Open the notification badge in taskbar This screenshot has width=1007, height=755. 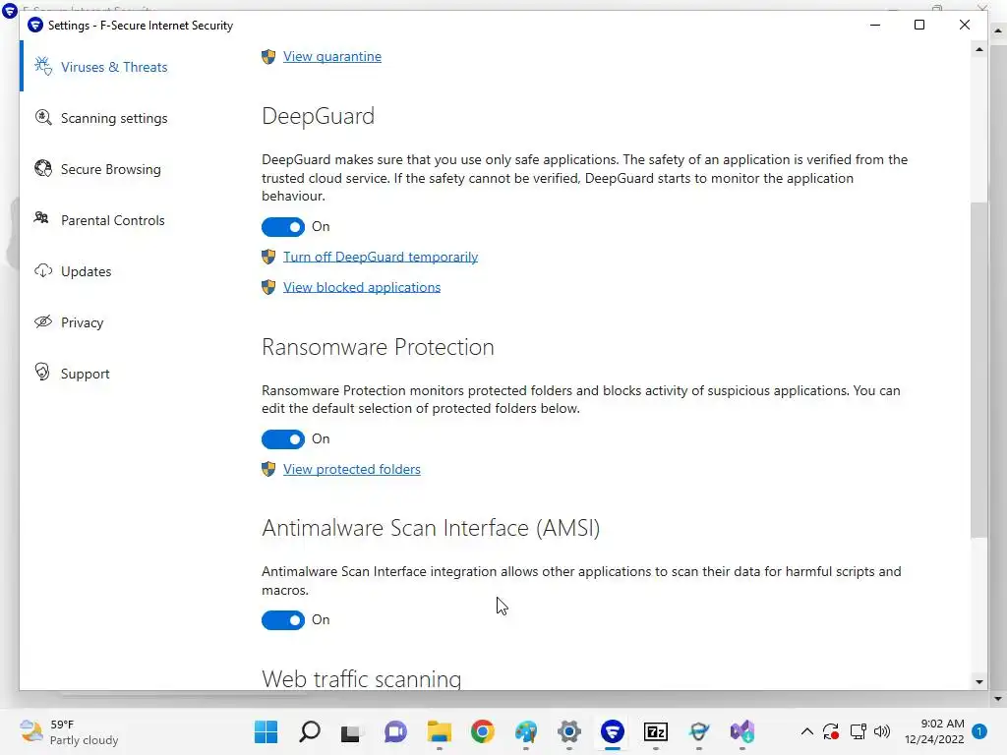pos(979,731)
